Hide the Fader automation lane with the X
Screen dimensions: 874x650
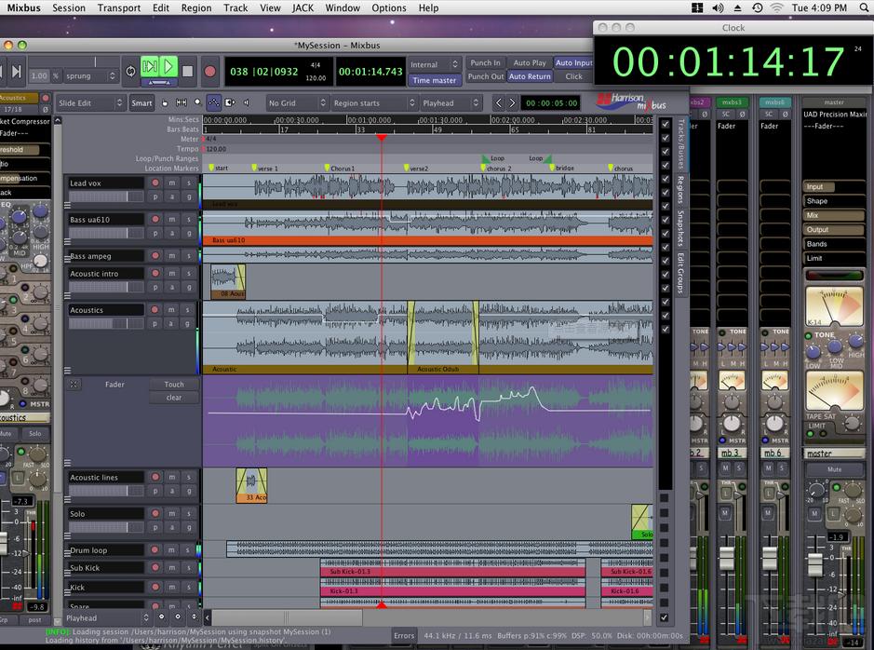tap(74, 384)
